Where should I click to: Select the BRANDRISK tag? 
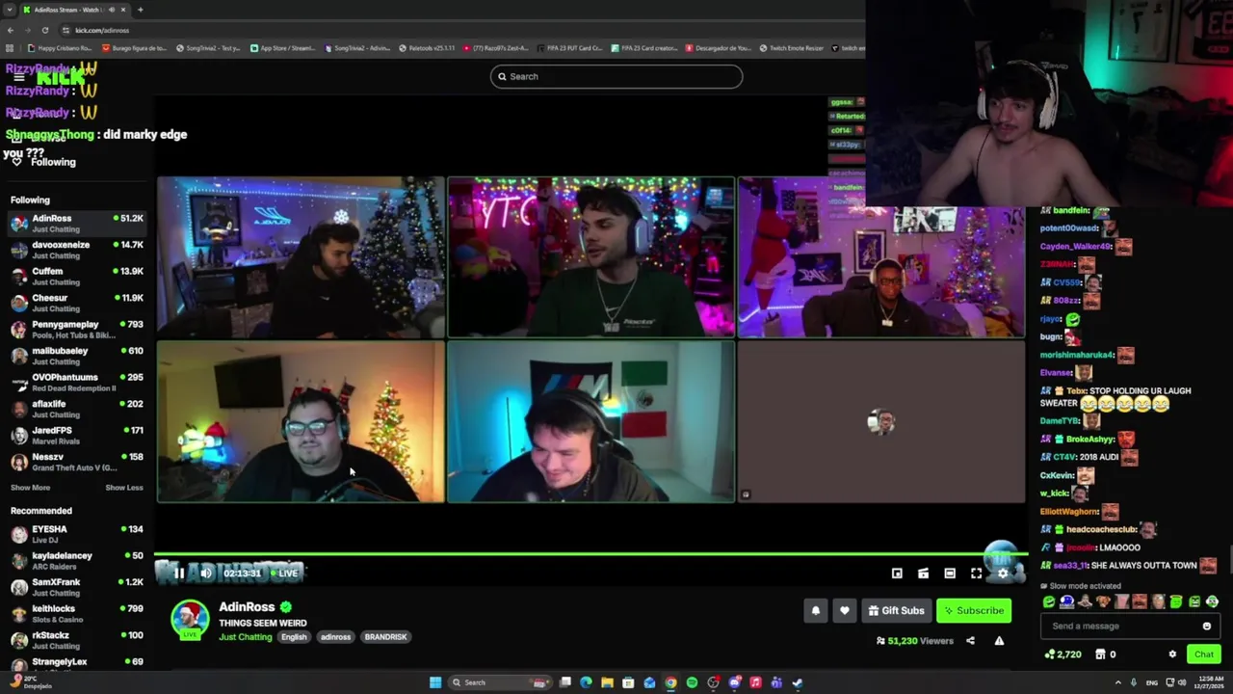click(x=385, y=637)
